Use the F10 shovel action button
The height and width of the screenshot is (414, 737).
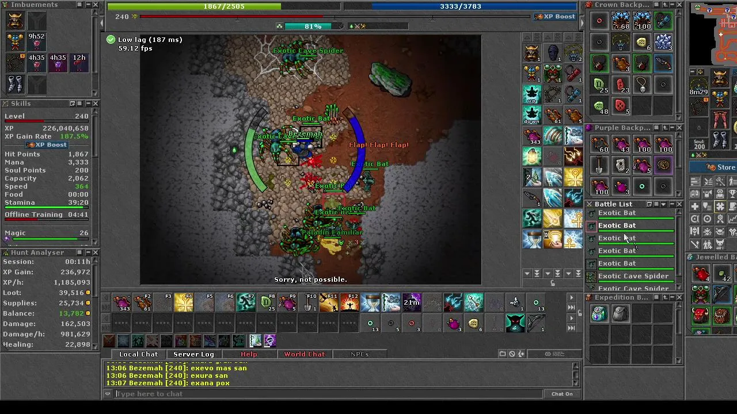coord(308,302)
